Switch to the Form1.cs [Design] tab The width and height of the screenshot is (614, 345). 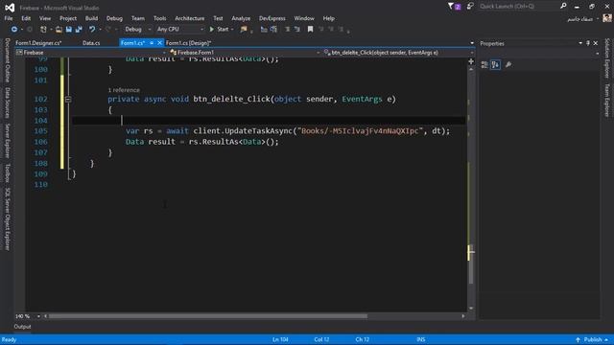coord(188,43)
